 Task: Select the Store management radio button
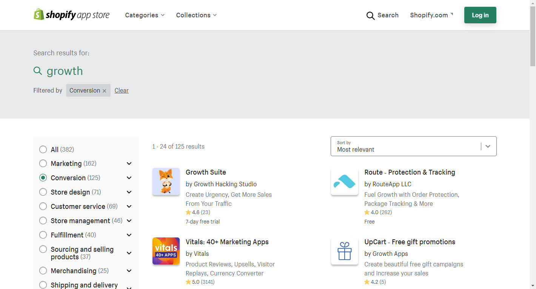pos(43,221)
